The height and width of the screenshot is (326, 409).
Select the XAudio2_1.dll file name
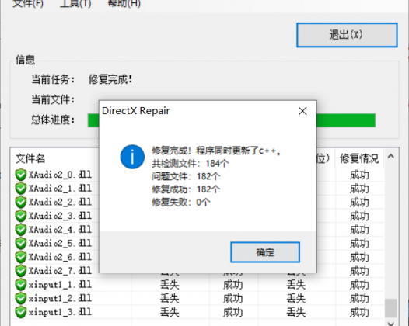click(60, 189)
